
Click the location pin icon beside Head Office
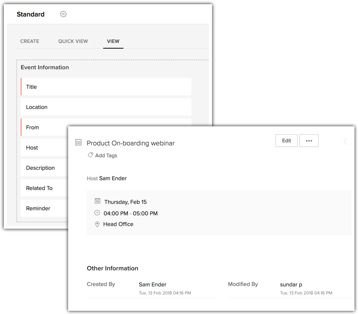pos(97,225)
